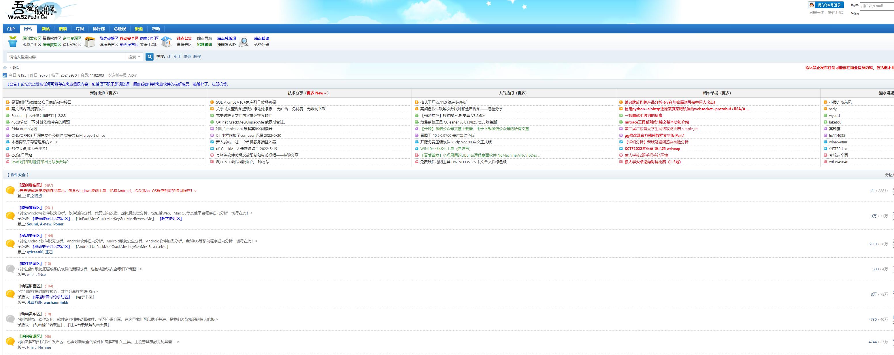Image resolution: width=894 pixels, height=355 pixels.
Task: Click the search content input field
Action: pyautogui.click(x=66, y=57)
